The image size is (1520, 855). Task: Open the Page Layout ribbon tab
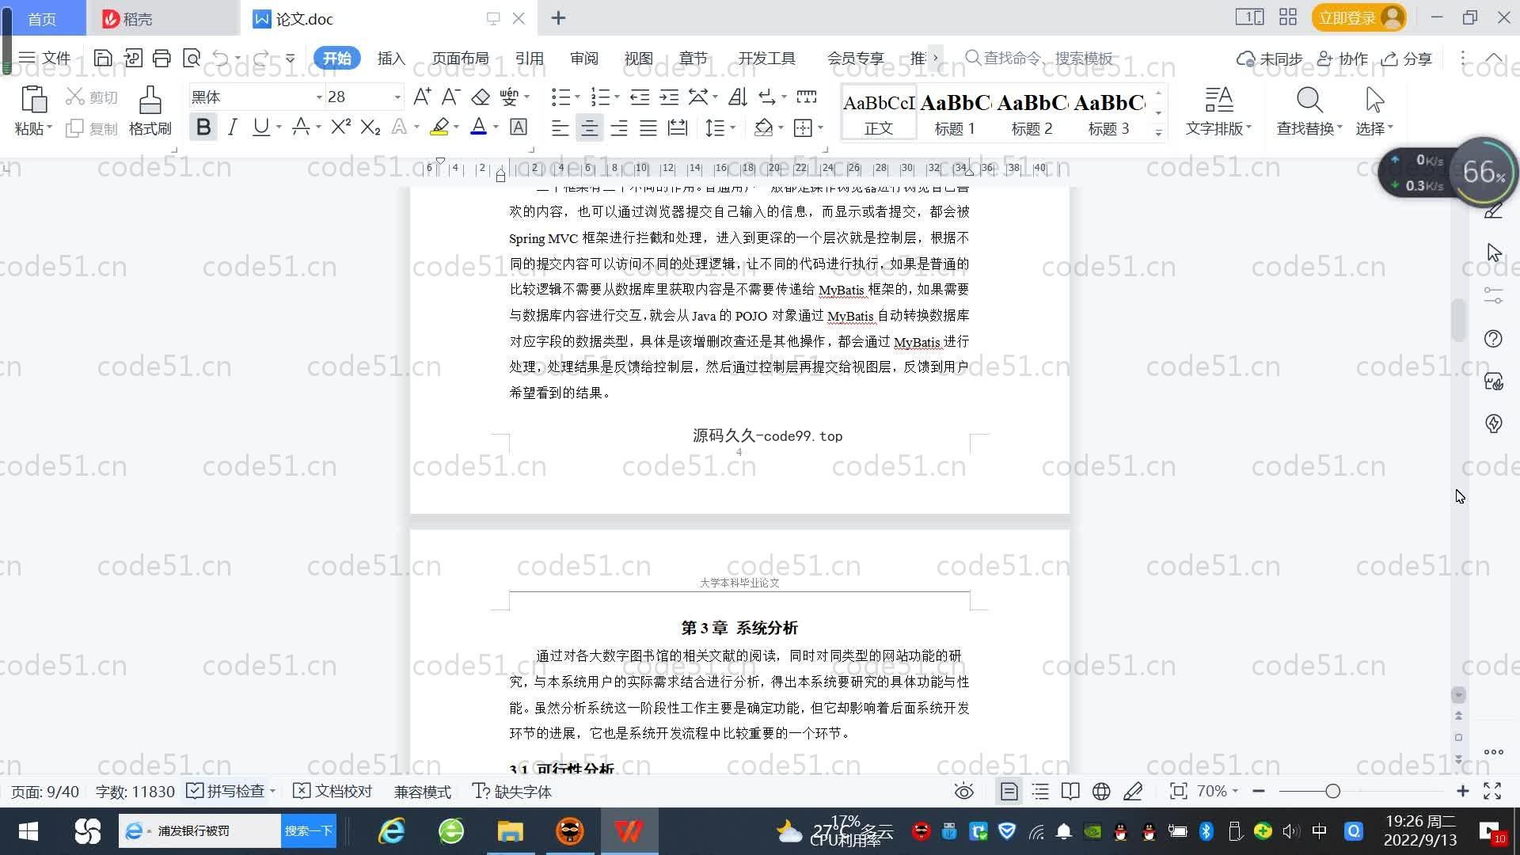460,58
